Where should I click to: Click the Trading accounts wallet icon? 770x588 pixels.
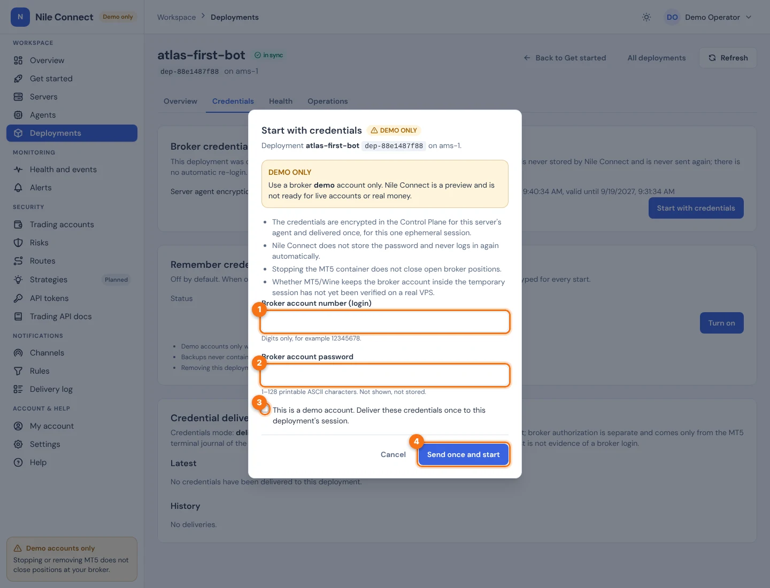[18, 225]
